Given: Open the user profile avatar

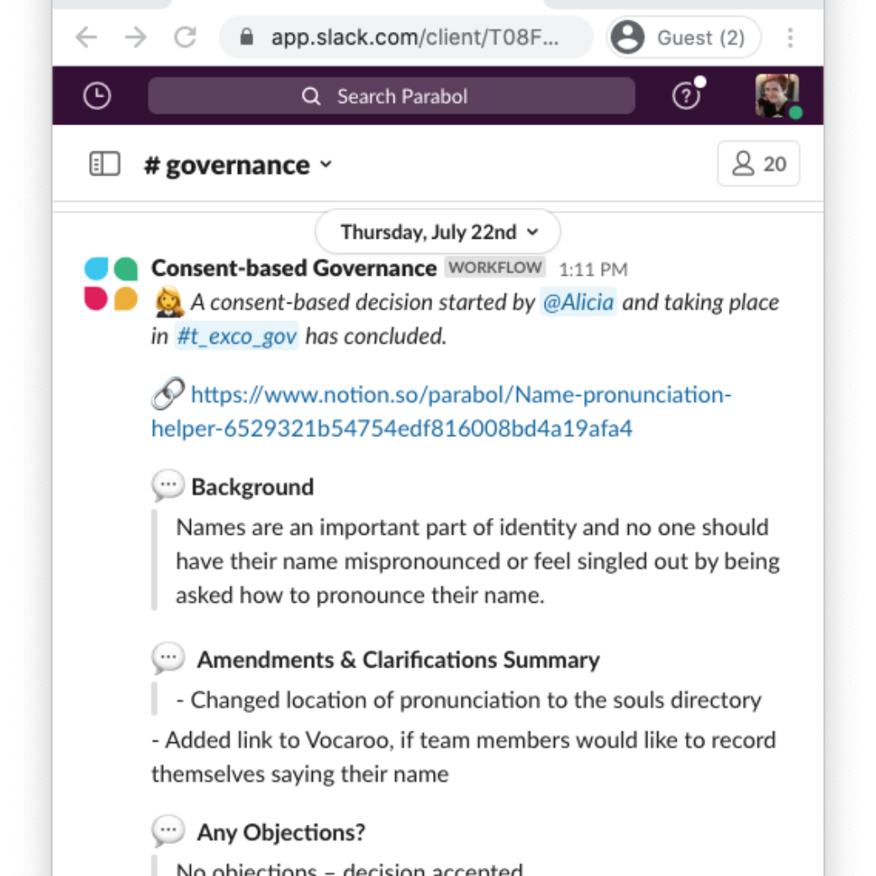Looking at the screenshot, I should click(x=777, y=96).
